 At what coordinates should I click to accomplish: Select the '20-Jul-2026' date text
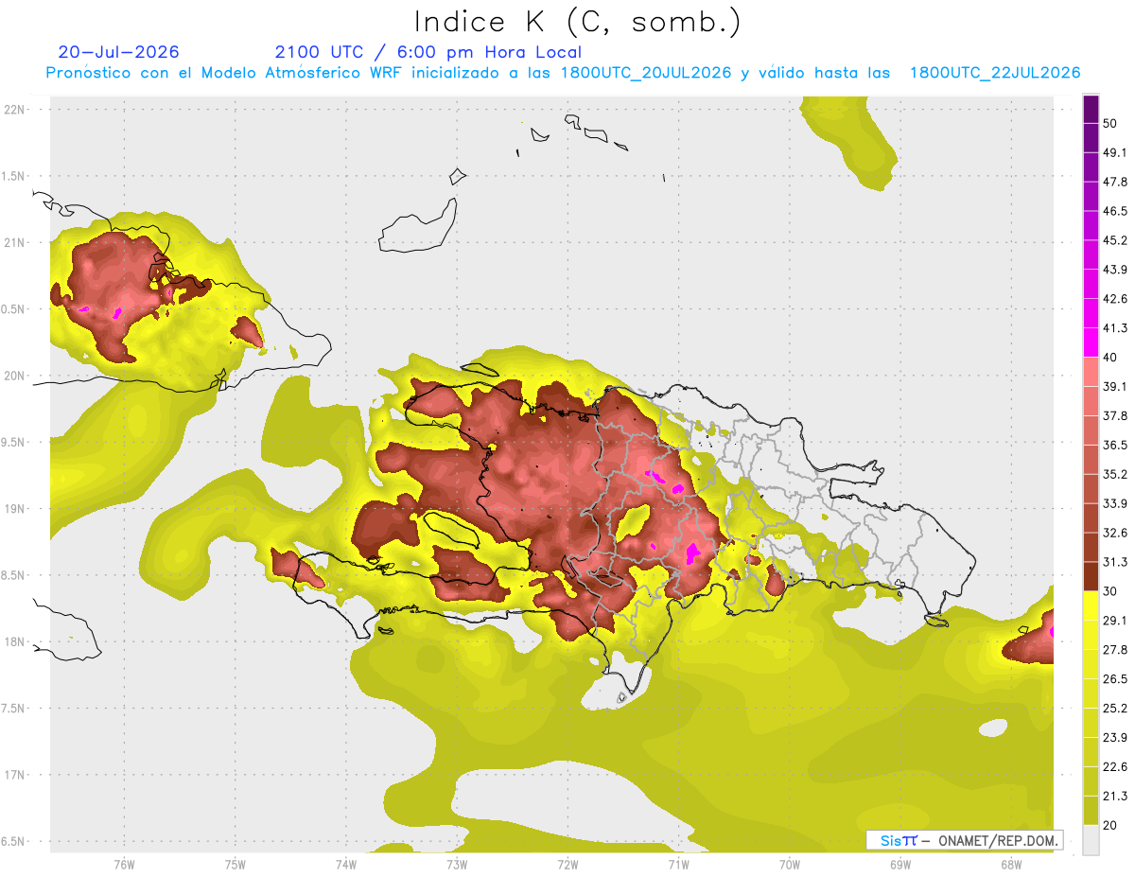pyautogui.click(x=118, y=52)
